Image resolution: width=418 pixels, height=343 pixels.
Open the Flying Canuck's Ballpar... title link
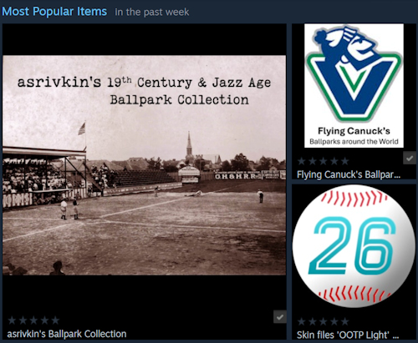click(x=349, y=174)
